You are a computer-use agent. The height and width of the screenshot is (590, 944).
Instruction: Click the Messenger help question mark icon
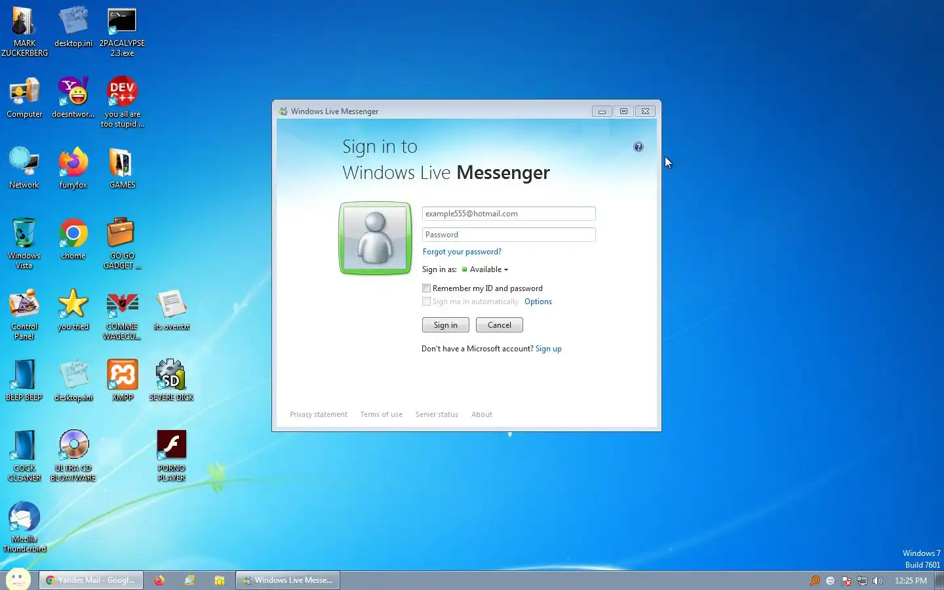[x=638, y=147]
